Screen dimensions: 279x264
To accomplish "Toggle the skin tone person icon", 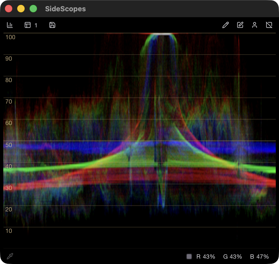I will click(254, 25).
